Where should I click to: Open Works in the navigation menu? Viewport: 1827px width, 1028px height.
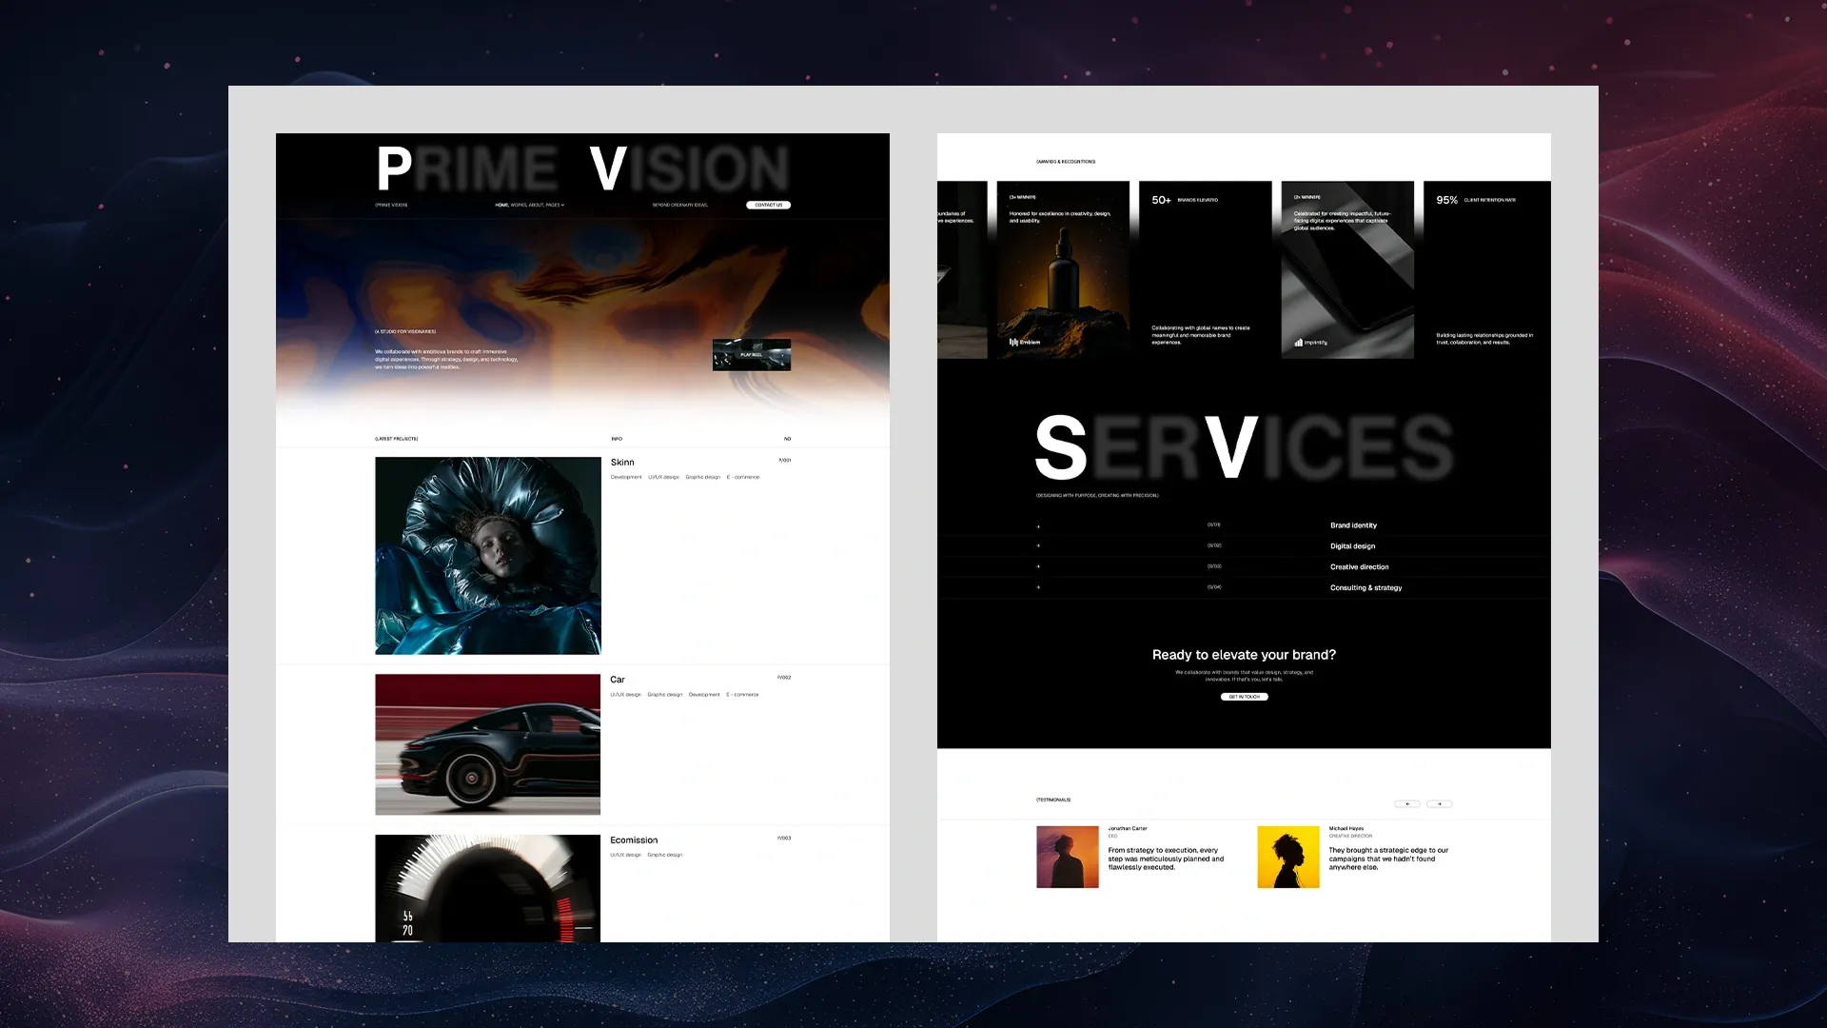[x=519, y=205]
